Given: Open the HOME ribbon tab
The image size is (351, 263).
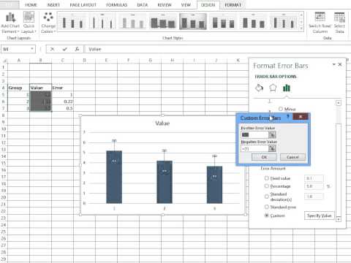Looking at the screenshot, I should point(31,5).
